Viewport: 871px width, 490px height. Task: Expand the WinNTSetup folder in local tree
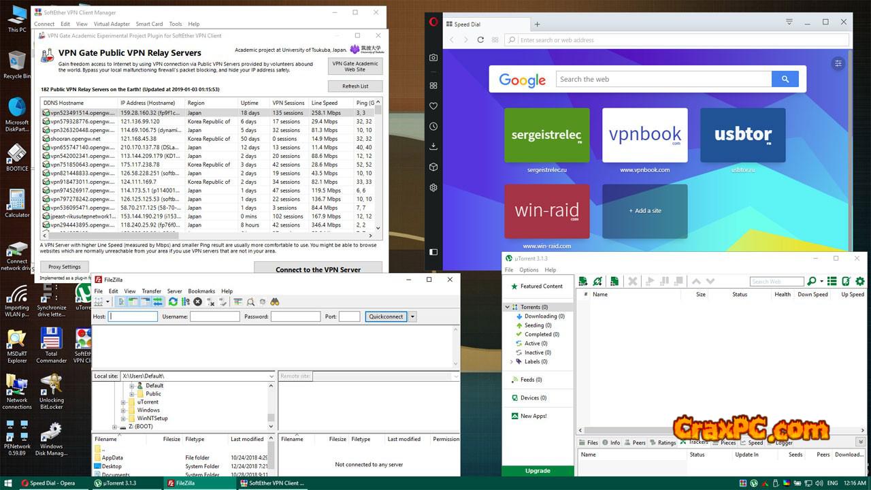(124, 419)
